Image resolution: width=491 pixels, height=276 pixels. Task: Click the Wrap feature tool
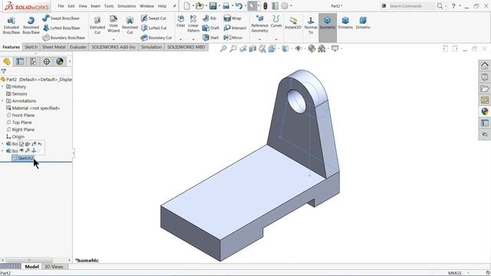(x=232, y=18)
